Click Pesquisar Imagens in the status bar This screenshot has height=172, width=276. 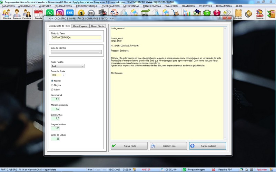pos(195,170)
